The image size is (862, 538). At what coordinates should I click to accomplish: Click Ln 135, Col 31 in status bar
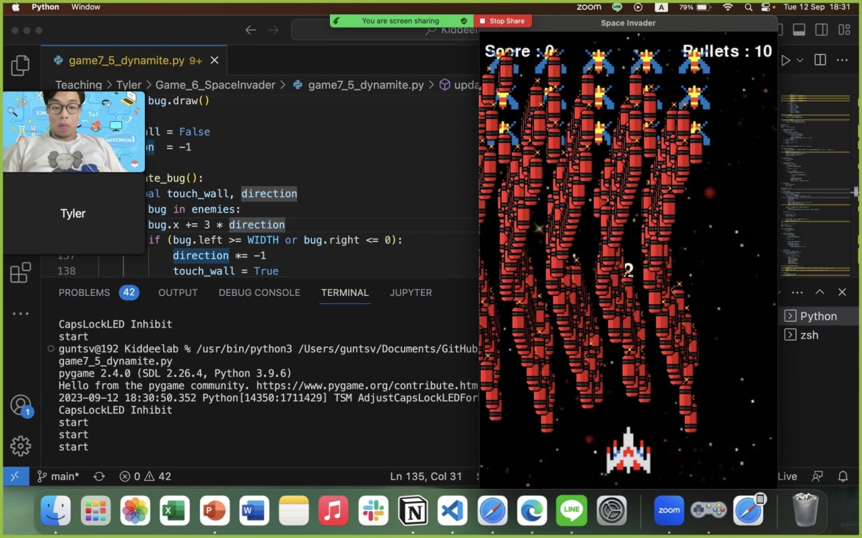click(x=426, y=476)
